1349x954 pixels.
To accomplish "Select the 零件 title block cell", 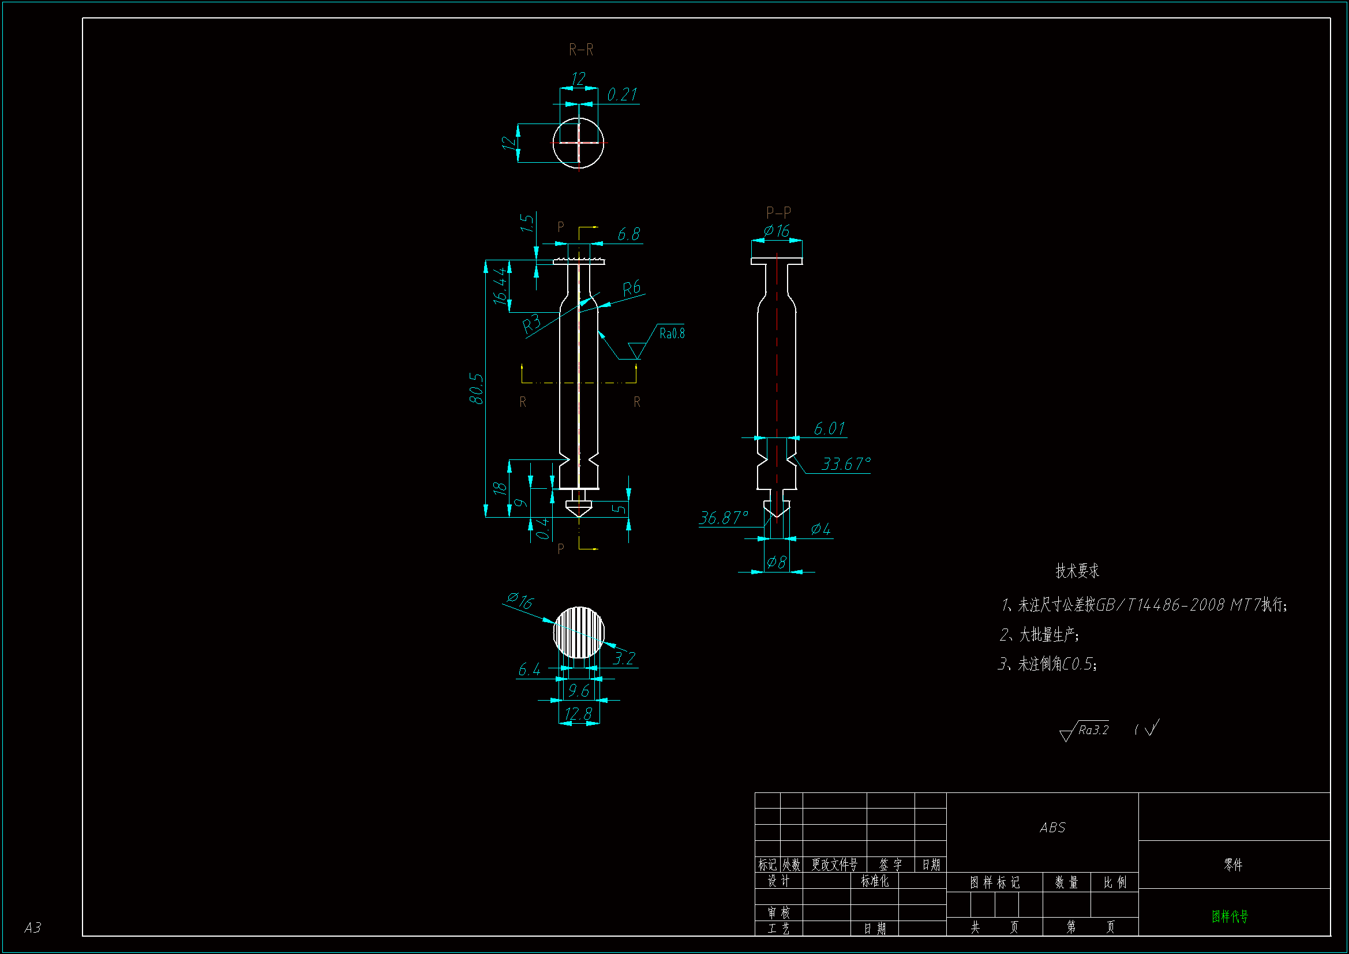I will 1232,865.
